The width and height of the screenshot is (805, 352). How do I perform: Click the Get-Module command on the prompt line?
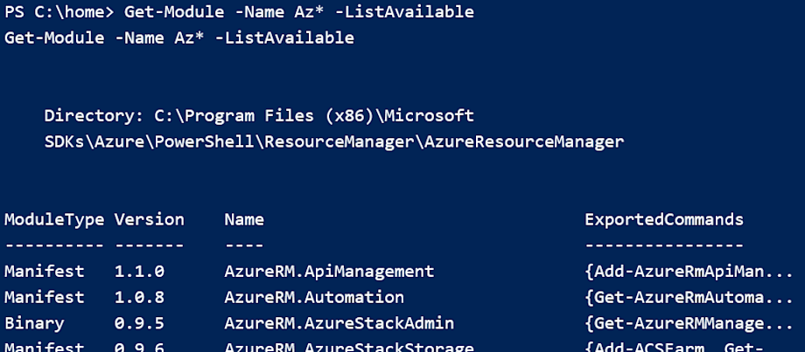tap(298, 11)
